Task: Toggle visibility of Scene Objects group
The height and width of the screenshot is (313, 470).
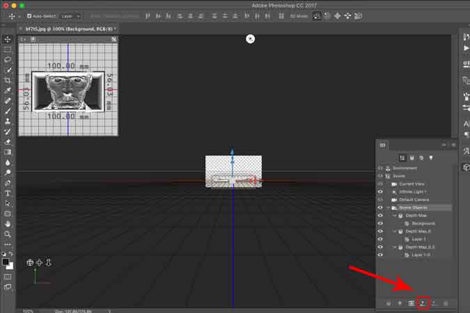Action: (x=380, y=207)
